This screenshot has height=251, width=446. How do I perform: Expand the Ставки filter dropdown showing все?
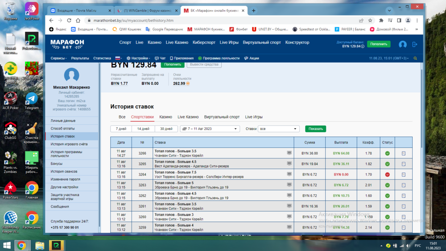(278, 129)
